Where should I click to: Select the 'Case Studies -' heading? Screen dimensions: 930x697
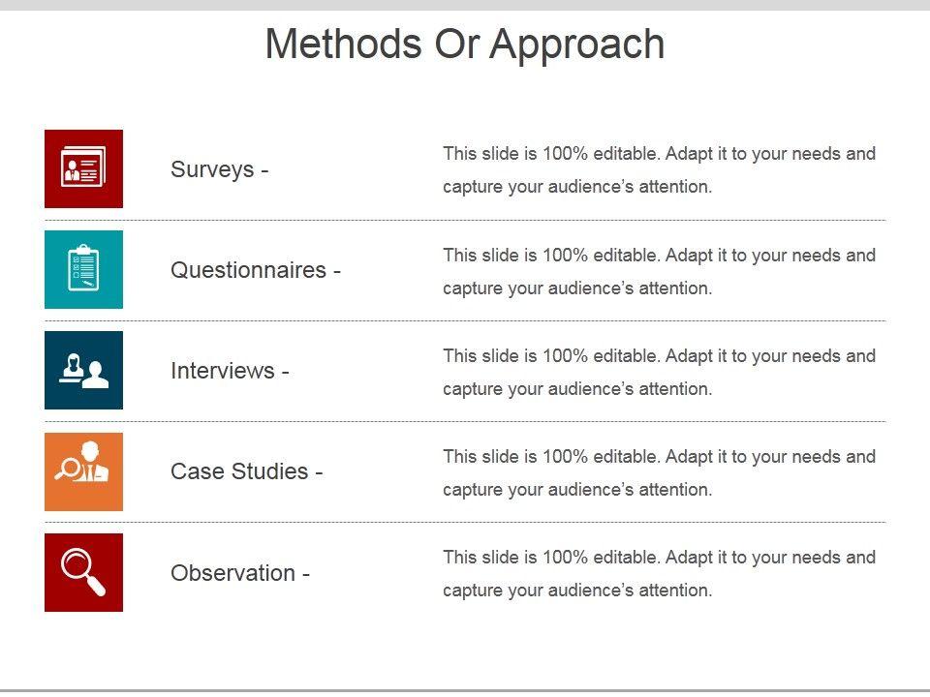[246, 471]
